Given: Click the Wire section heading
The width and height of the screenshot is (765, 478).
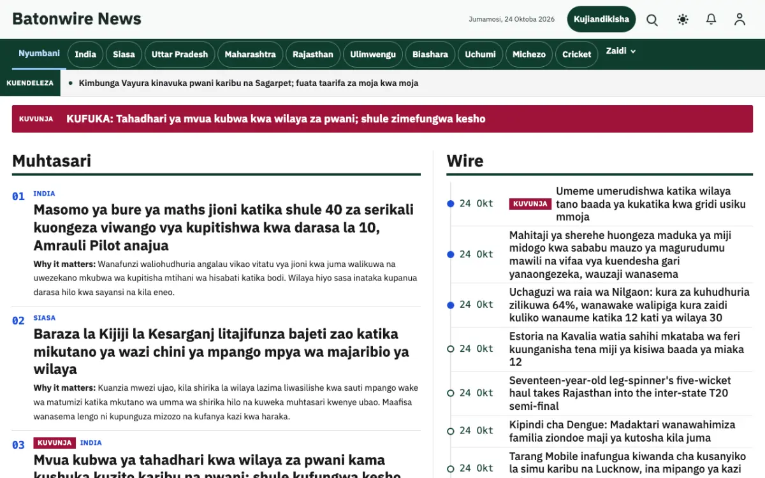Looking at the screenshot, I should coord(465,161).
